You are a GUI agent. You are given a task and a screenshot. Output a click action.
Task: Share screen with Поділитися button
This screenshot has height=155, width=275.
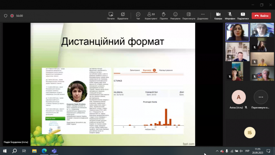click(x=243, y=16)
